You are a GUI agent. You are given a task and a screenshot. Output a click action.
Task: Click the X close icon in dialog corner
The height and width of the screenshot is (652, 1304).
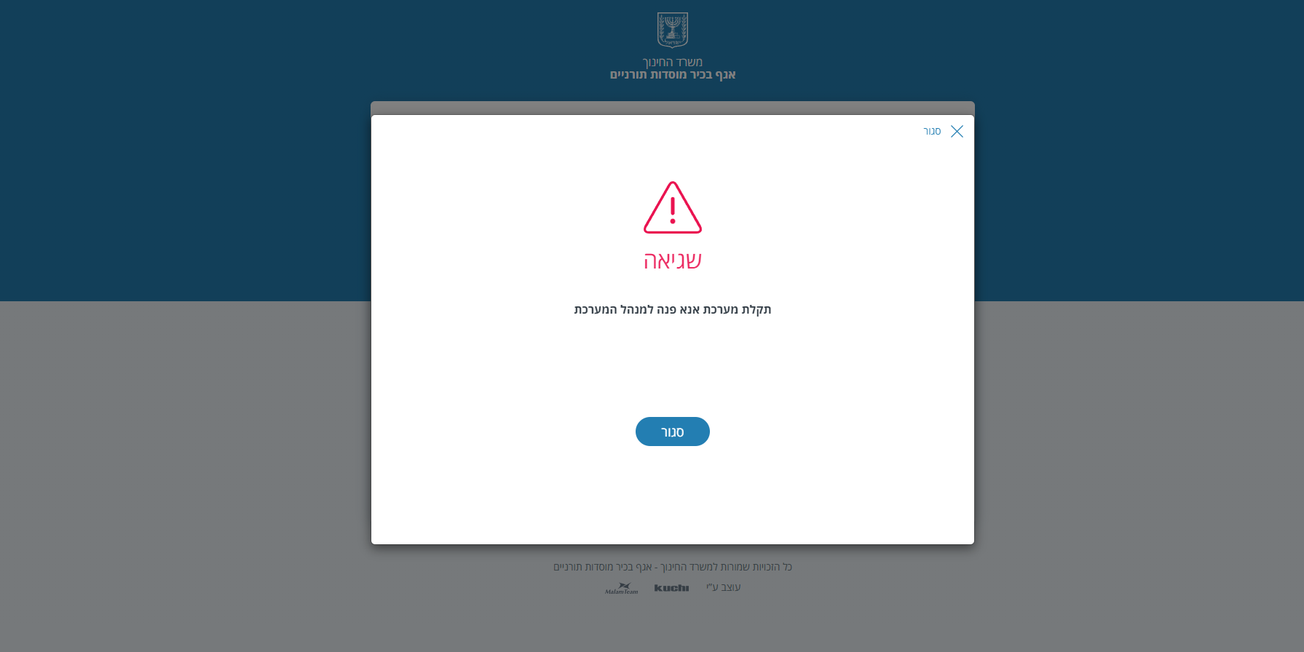[957, 131]
